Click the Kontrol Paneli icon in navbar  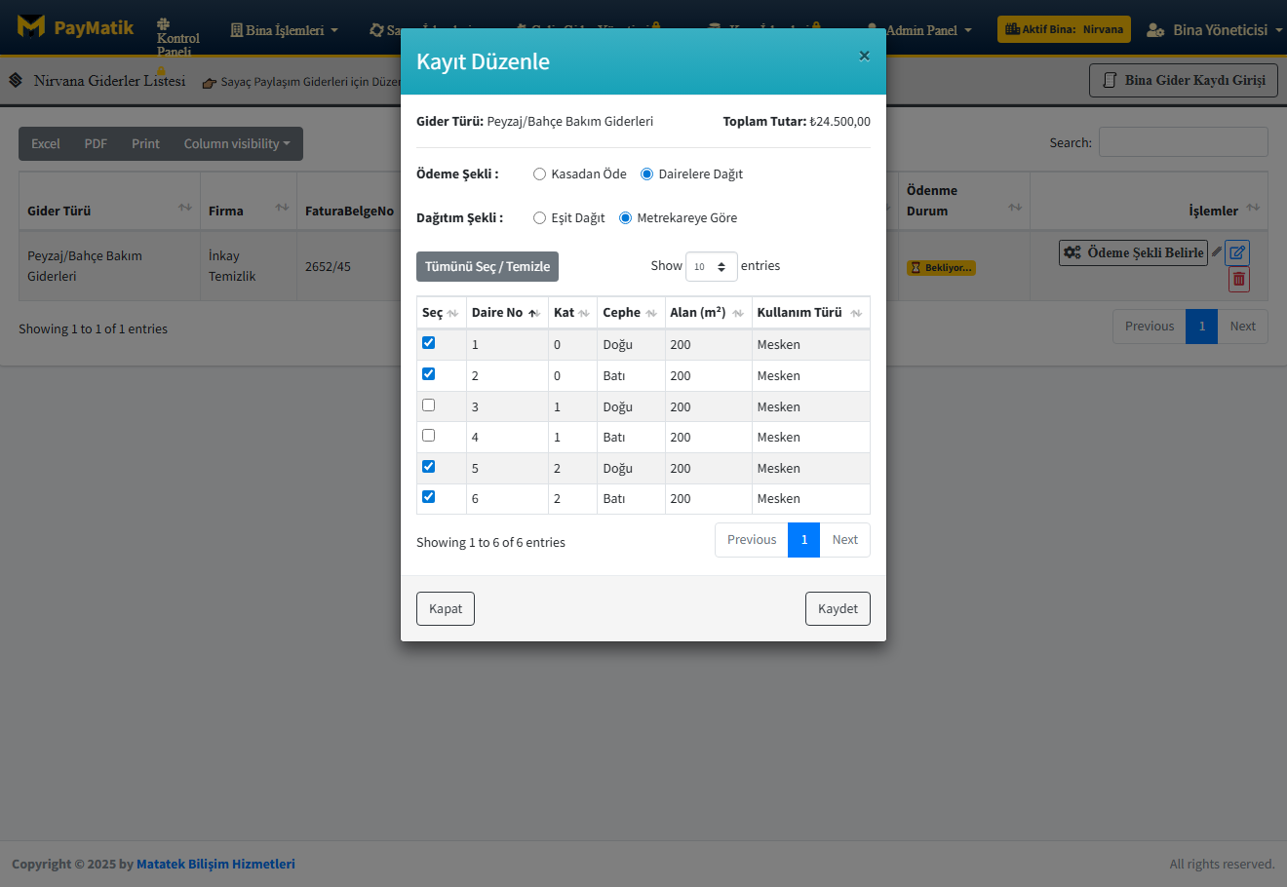(x=164, y=24)
